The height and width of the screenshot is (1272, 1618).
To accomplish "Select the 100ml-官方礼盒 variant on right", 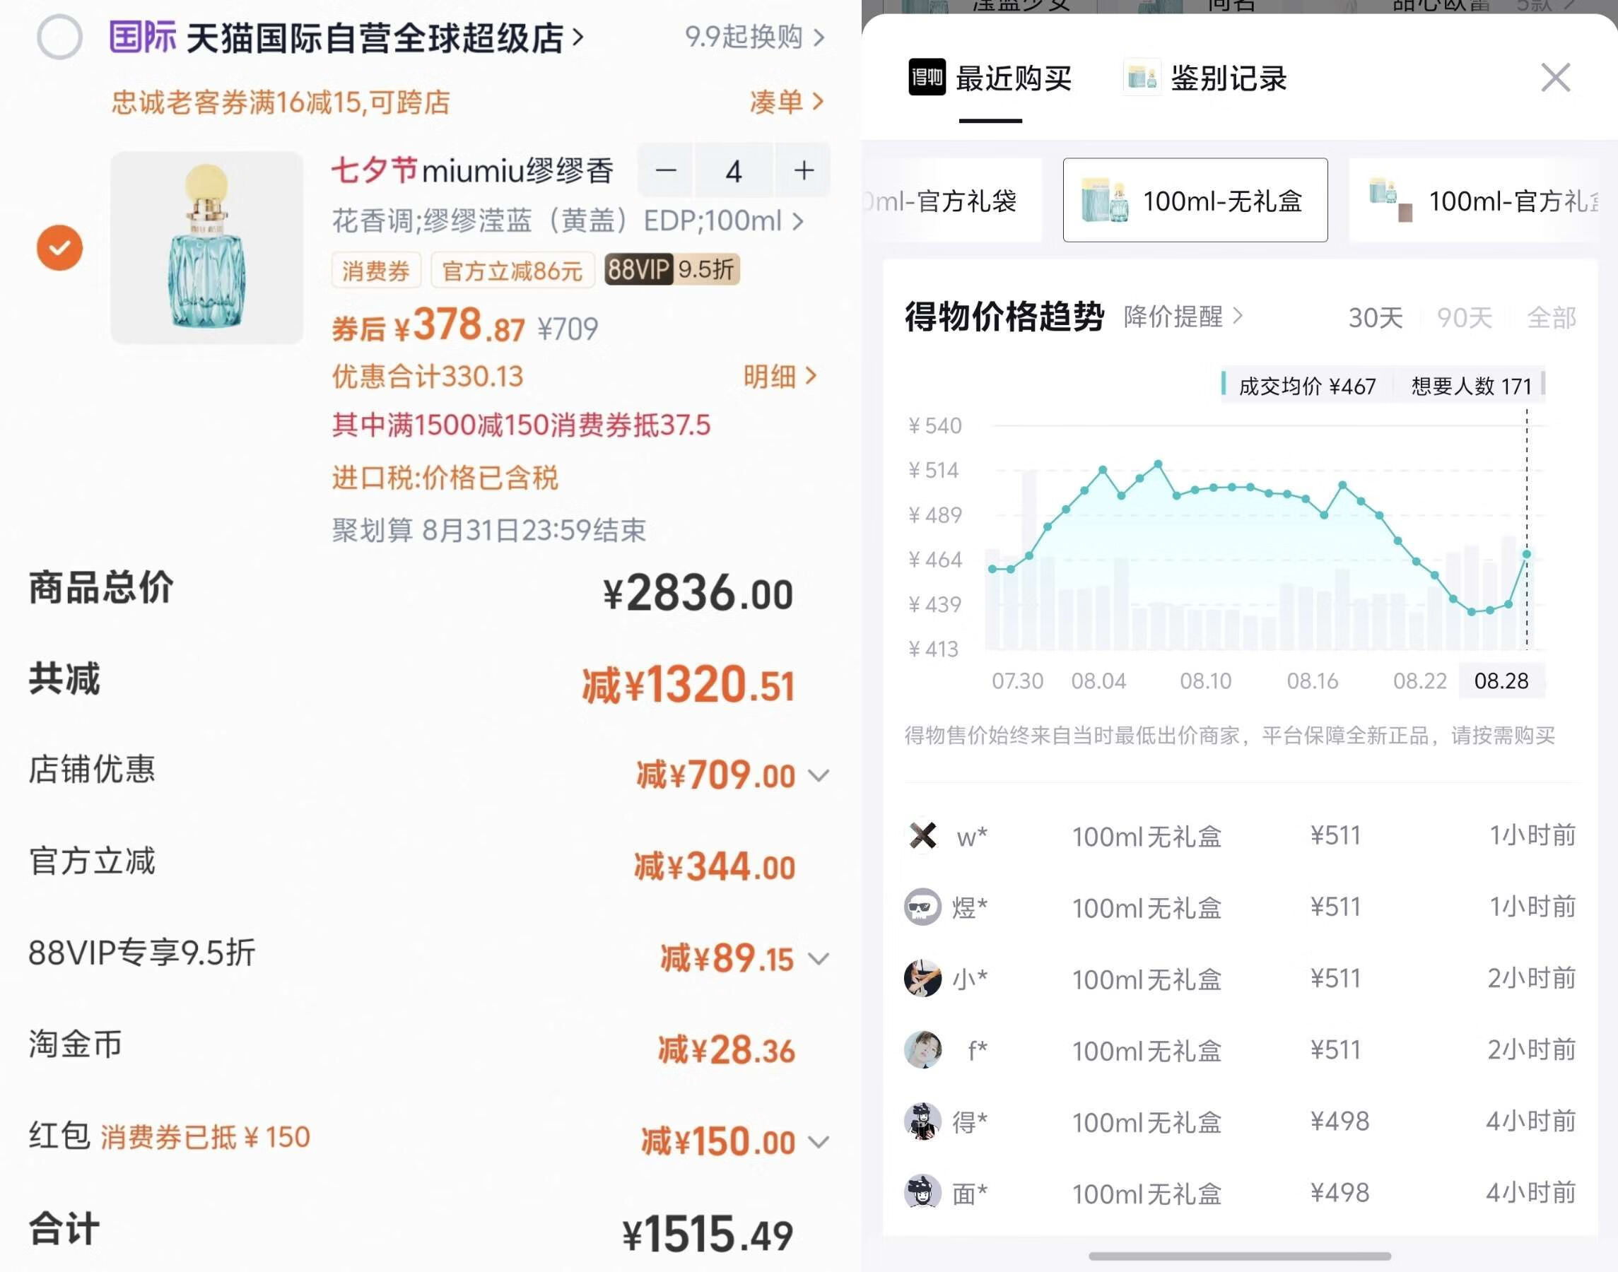I will (x=1475, y=199).
